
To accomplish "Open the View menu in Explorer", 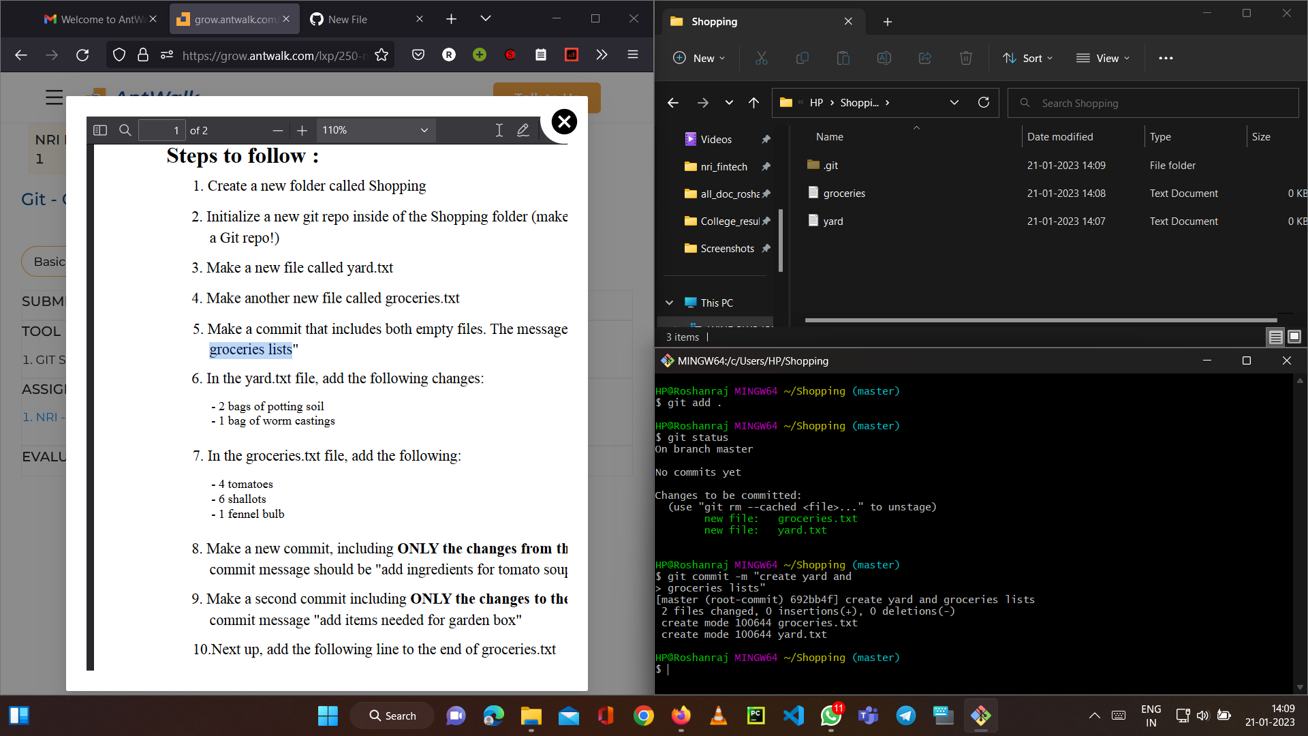I will tap(1103, 58).
